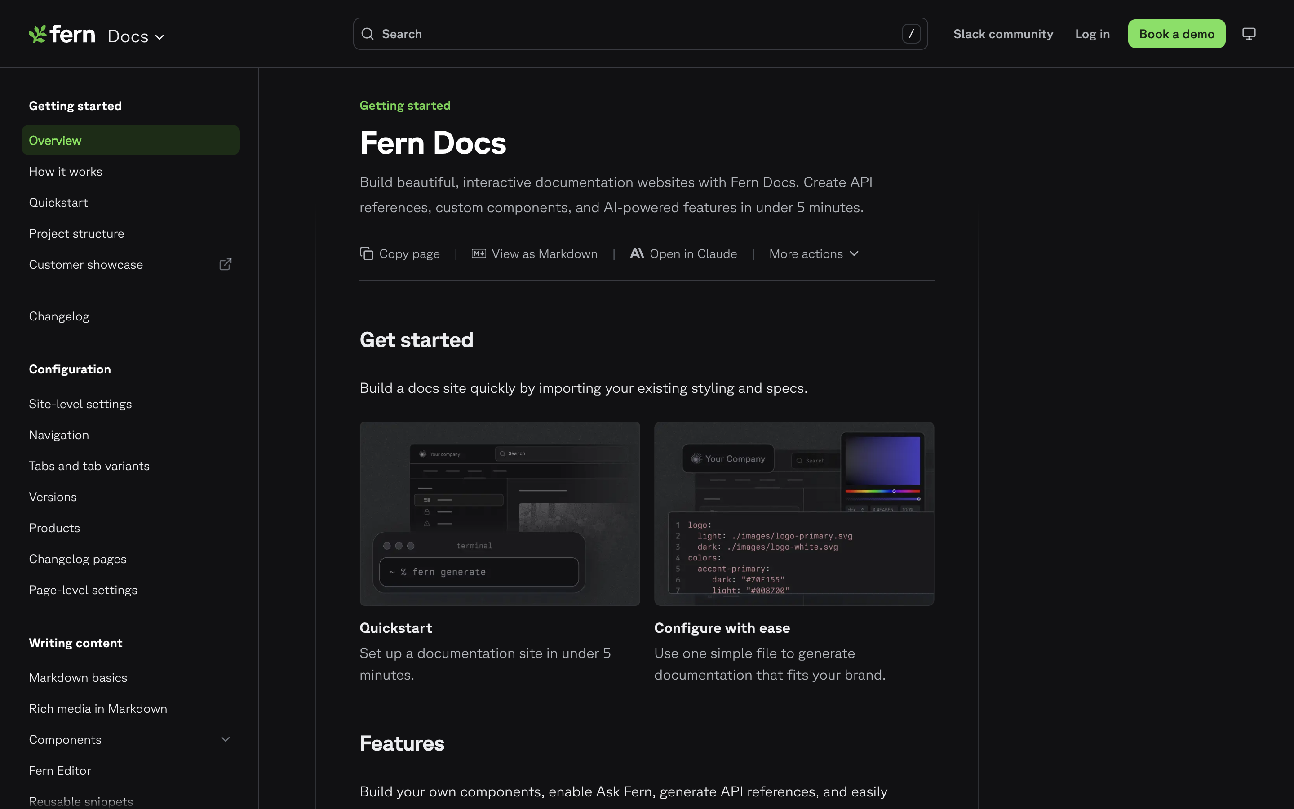Click the display theme icon in header

tap(1249, 33)
